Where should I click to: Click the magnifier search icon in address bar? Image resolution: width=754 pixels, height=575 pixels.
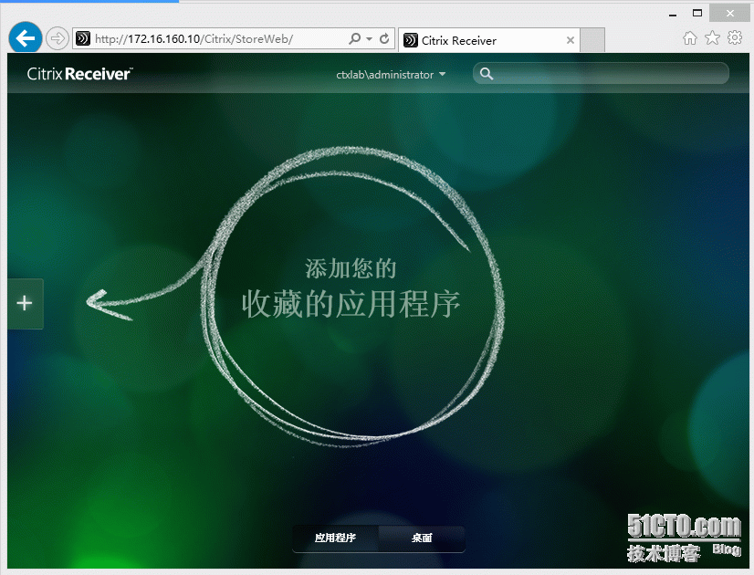(x=354, y=38)
